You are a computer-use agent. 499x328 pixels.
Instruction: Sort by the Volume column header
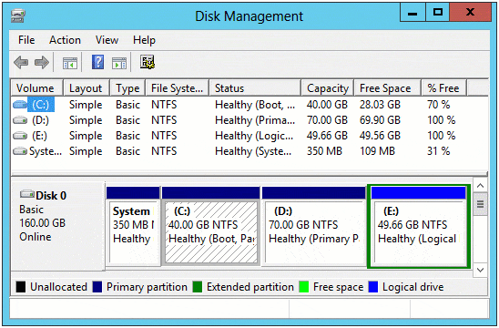tap(37, 88)
